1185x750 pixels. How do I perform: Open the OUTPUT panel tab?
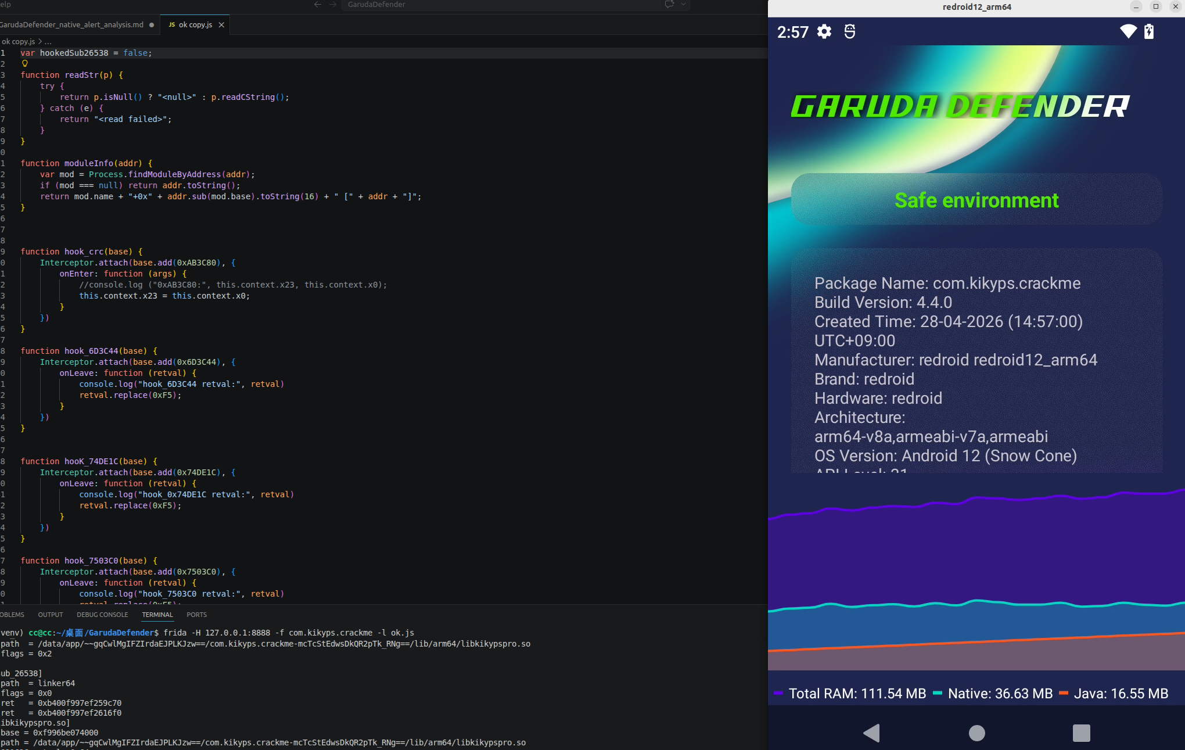51,615
